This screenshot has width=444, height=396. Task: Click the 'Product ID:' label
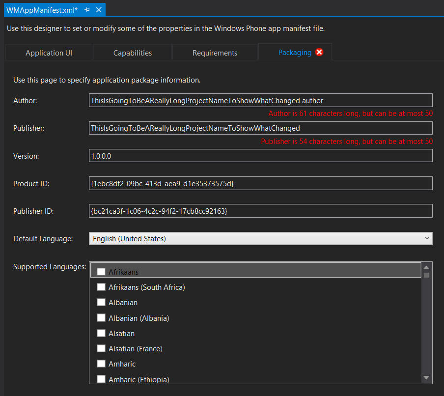31,184
